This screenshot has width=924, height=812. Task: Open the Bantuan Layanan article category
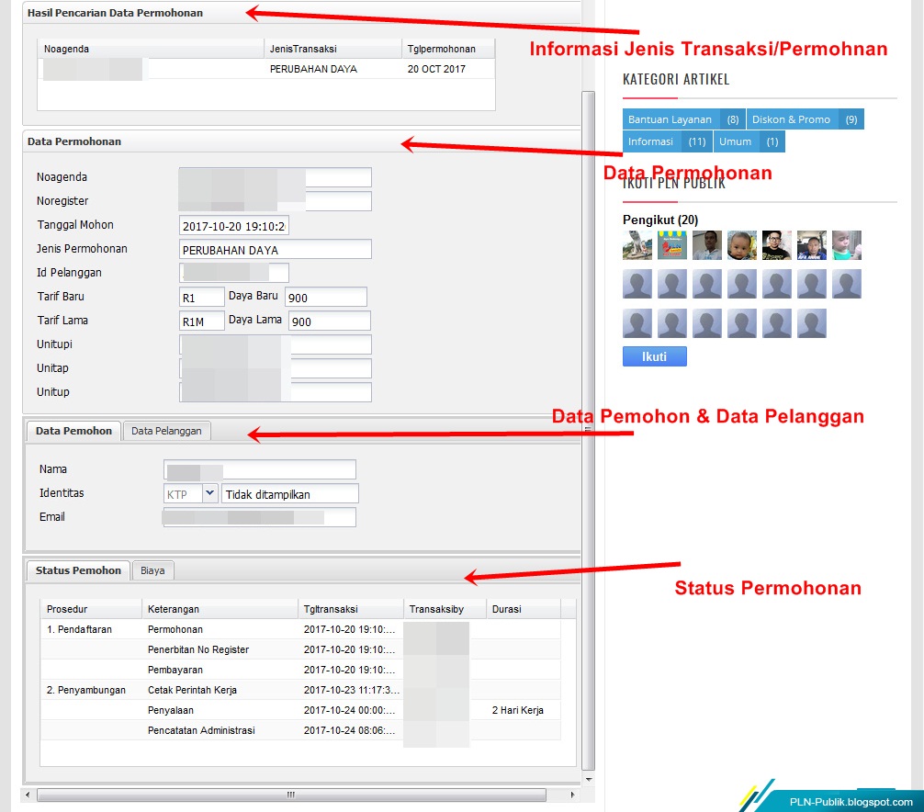(670, 118)
